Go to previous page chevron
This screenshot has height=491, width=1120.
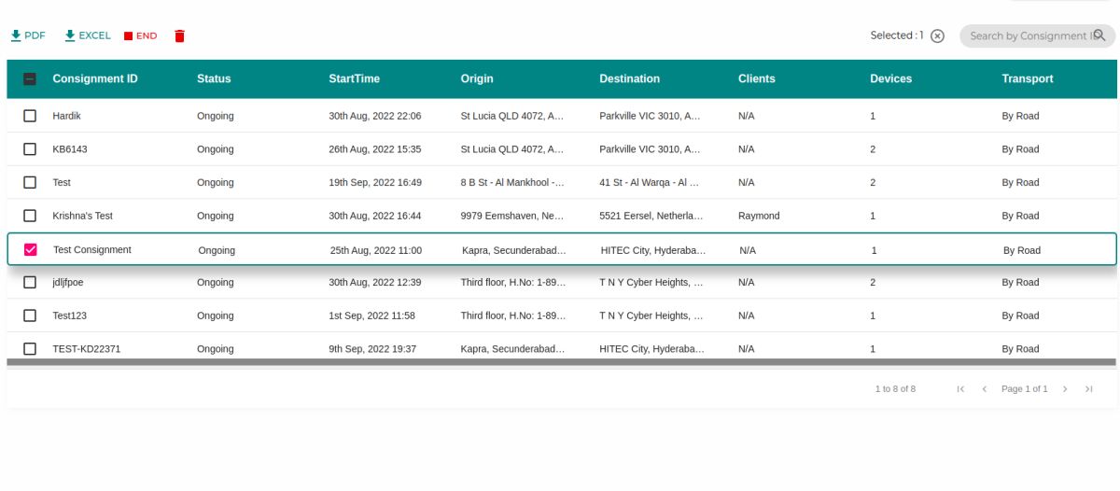[984, 389]
